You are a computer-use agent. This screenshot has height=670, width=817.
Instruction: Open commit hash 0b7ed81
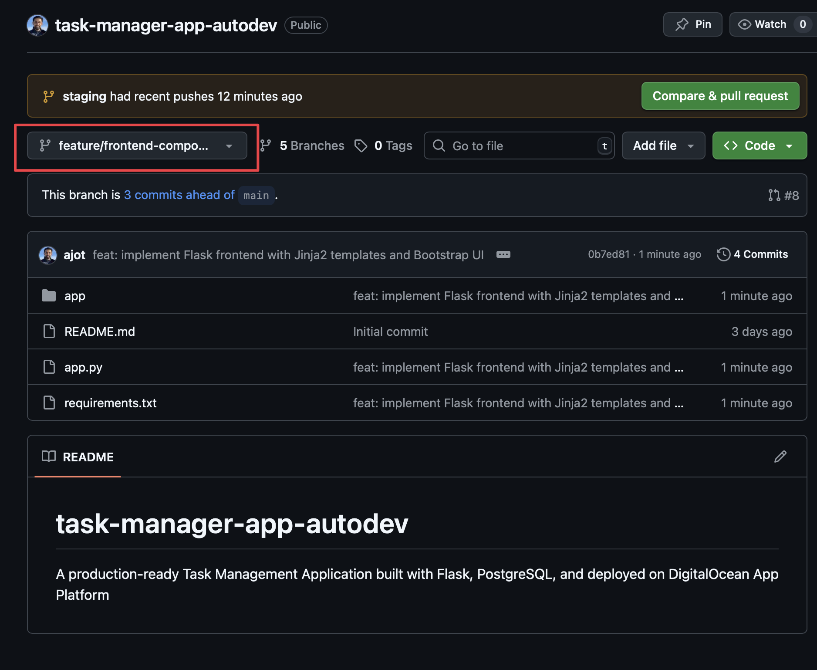click(x=608, y=254)
